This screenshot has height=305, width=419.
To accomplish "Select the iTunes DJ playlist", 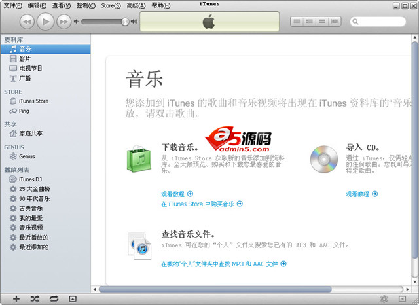I will pos(45,179).
